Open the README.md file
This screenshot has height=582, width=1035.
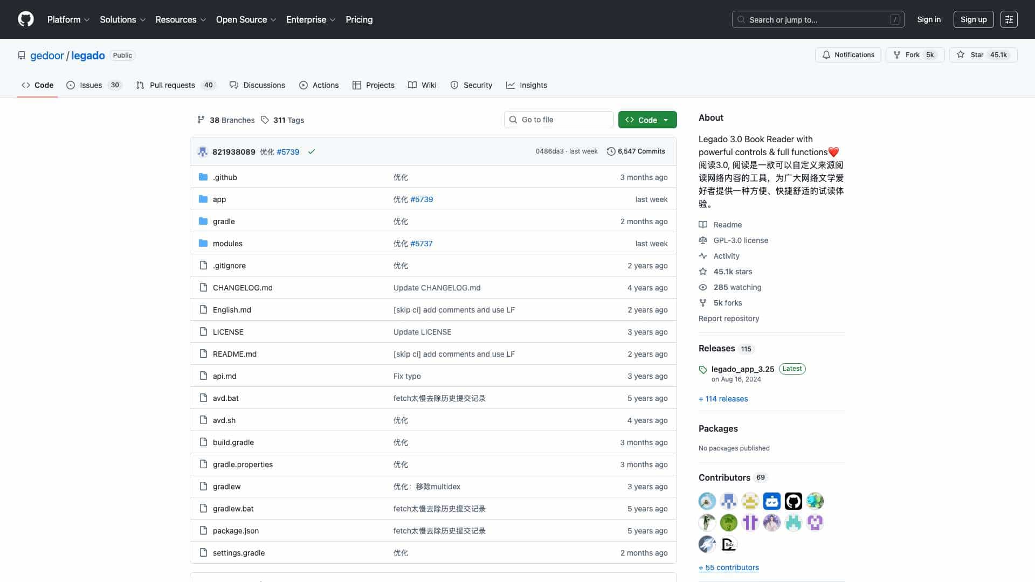(234, 354)
